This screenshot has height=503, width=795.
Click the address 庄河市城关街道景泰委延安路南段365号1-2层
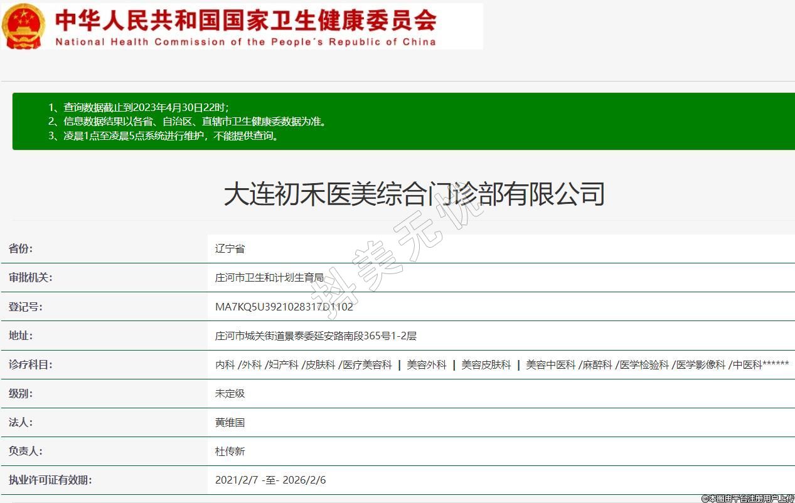pyautogui.click(x=316, y=336)
